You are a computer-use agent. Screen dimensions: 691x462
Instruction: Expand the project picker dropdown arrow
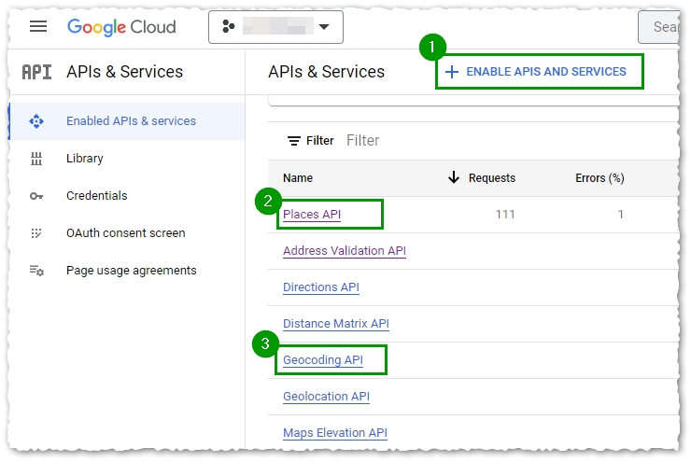tap(324, 27)
